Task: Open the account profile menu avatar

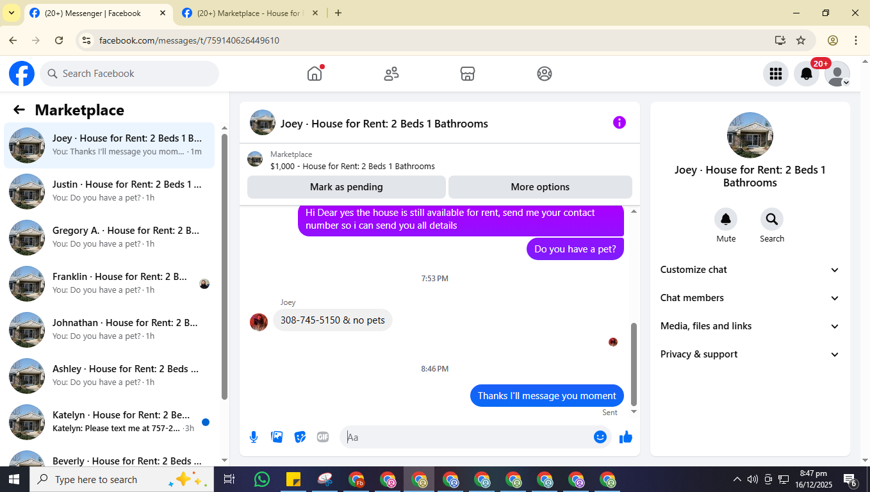Action: pos(837,74)
